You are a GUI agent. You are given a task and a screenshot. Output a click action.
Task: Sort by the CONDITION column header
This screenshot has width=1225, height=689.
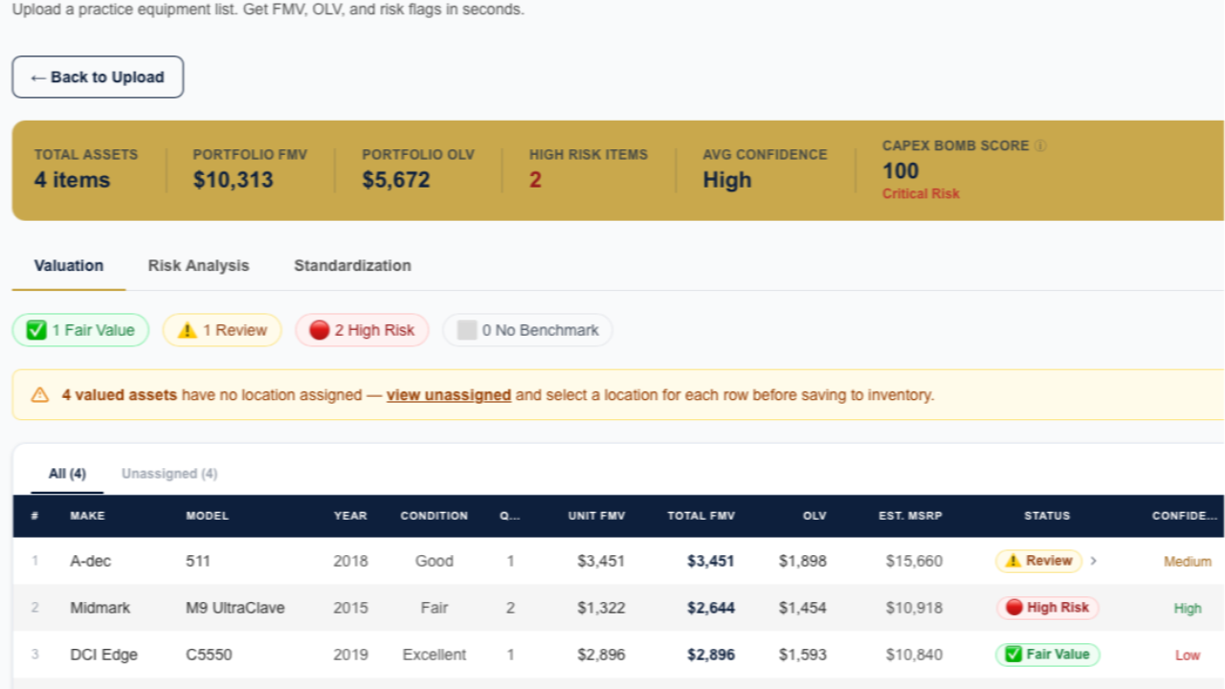point(434,516)
